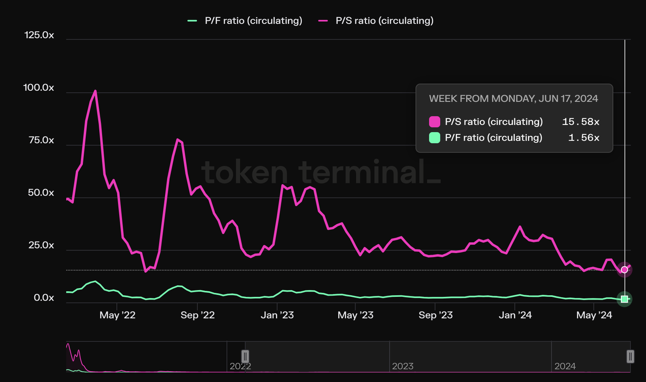The image size is (646, 382).
Task: Click the tooltip header showing Jun 17, 2024
Action: (x=513, y=99)
